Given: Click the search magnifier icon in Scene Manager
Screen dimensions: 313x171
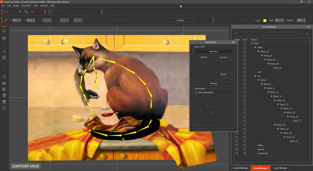Looking at the screenshot, I should coord(236,34).
